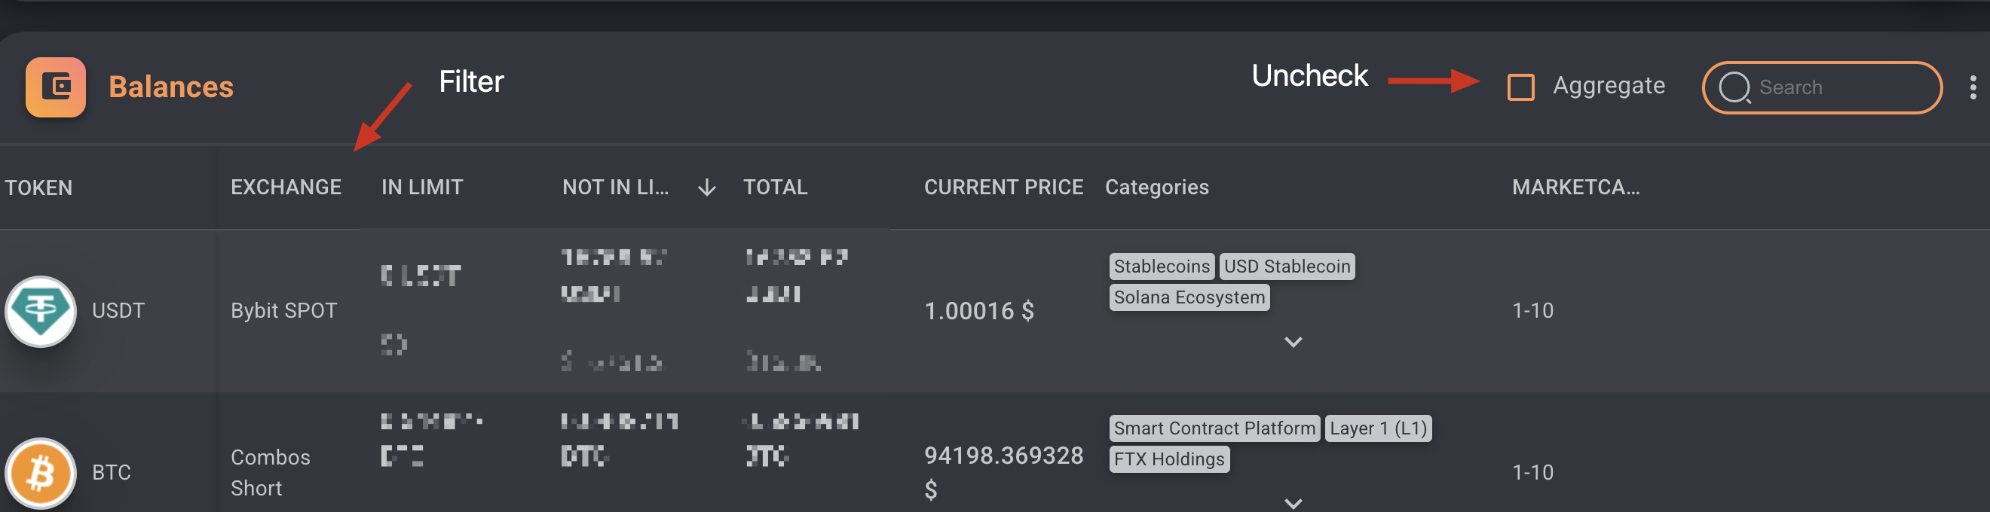Select the USD Stablecoin category tag
Viewport: 1990px width, 512px height.
pos(1287,267)
